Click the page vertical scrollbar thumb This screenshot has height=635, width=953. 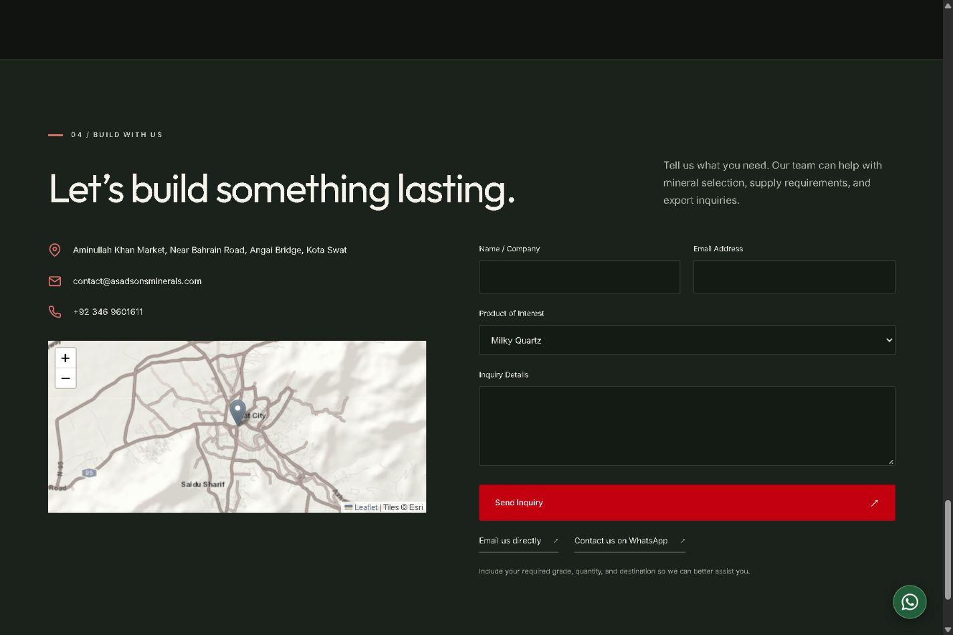click(947, 549)
